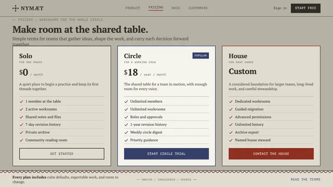Click the $18 price on Circle
Viewport: 333px width, 187px height.
[x=131, y=72]
